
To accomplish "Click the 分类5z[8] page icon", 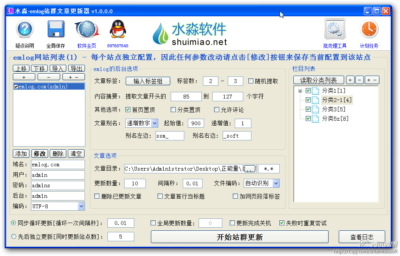I will [315, 119].
